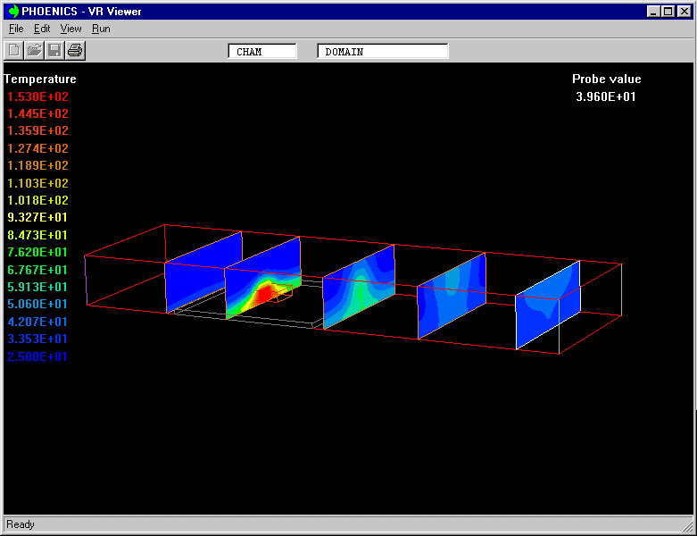Image resolution: width=697 pixels, height=536 pixels.
Task: Open the Run menu
Action: pos(101,29)
